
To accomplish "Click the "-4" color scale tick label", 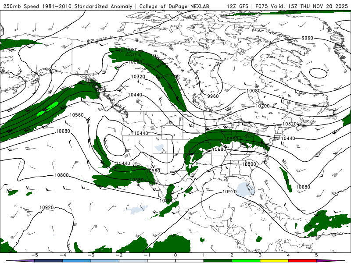I will coord(62,255).
